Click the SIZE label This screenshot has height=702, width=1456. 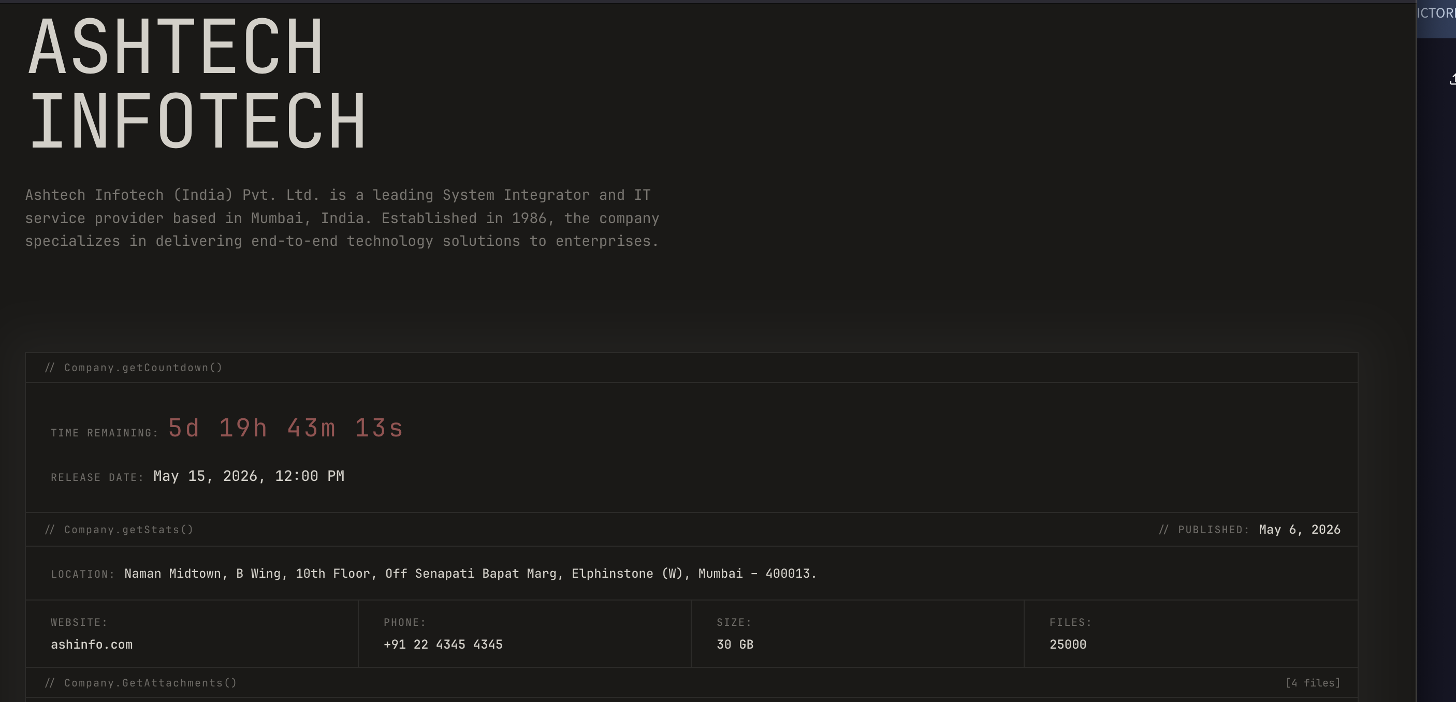(734, 622)
